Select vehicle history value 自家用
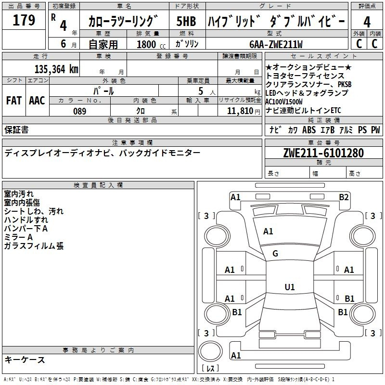Image resolution: width=385 pixels, height=385 pixels. [x=103, y=44]
